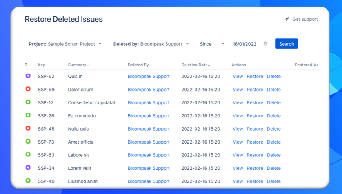Image resolution: width=342 pixels, height=194 pixels.
Task: Click the epic icon for SSP-34
Action: tap(28, 168)
